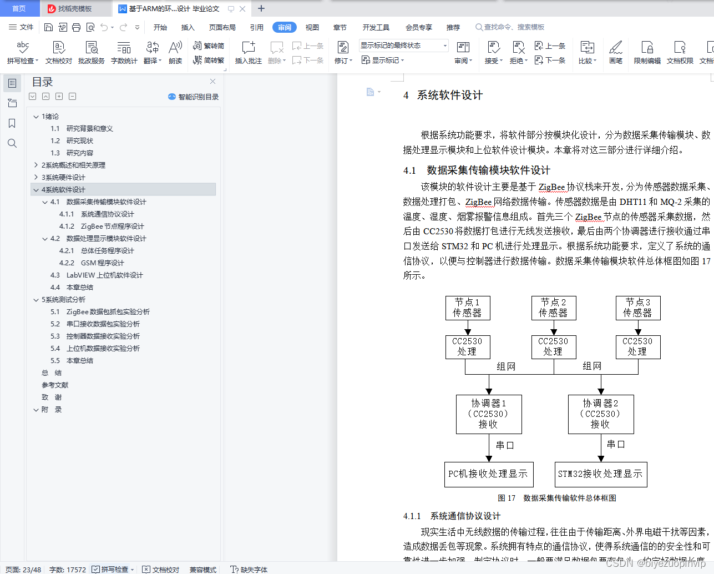This screenshot has width=714, height=574.
Task: Go to previous change 上一条
Action: coord(550,46)
